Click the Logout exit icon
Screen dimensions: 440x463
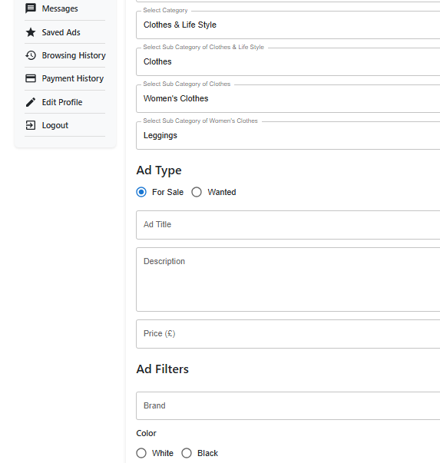point(31,125)
